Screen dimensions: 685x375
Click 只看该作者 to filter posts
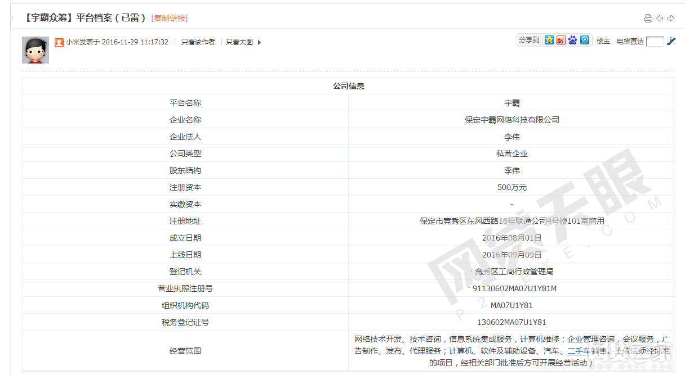coord(198,42)
